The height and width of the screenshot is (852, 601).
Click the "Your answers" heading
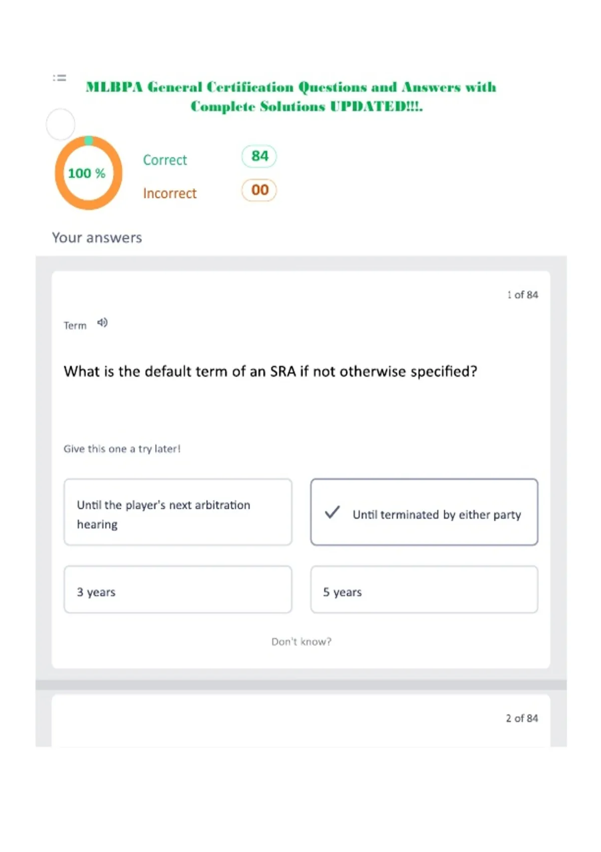(97, 238)
